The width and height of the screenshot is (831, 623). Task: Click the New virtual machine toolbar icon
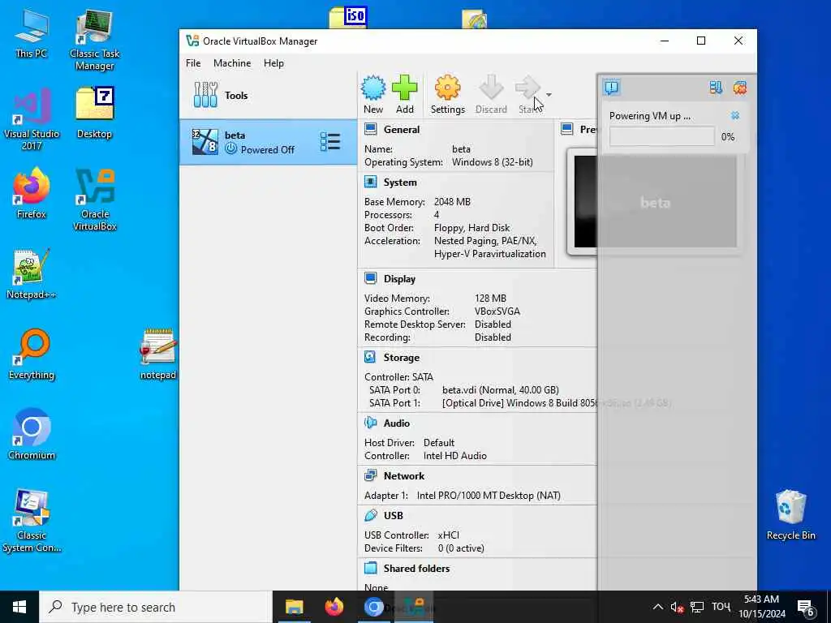point(373,94)
